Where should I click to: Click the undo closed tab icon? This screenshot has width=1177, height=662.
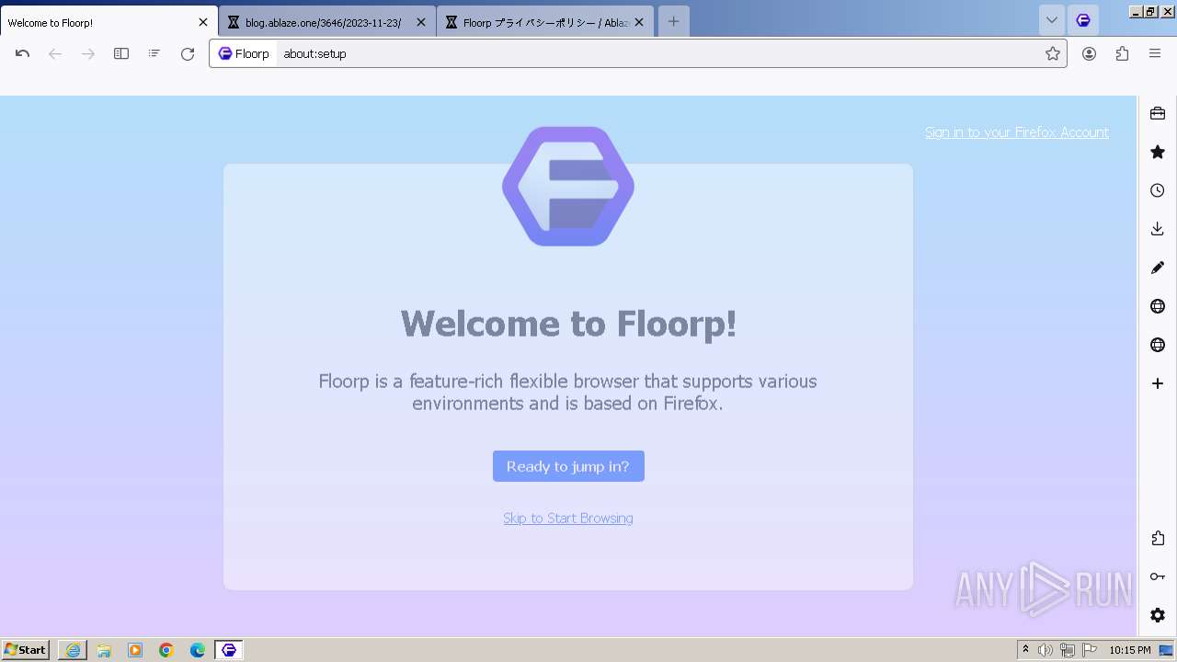tap(23, 54)
